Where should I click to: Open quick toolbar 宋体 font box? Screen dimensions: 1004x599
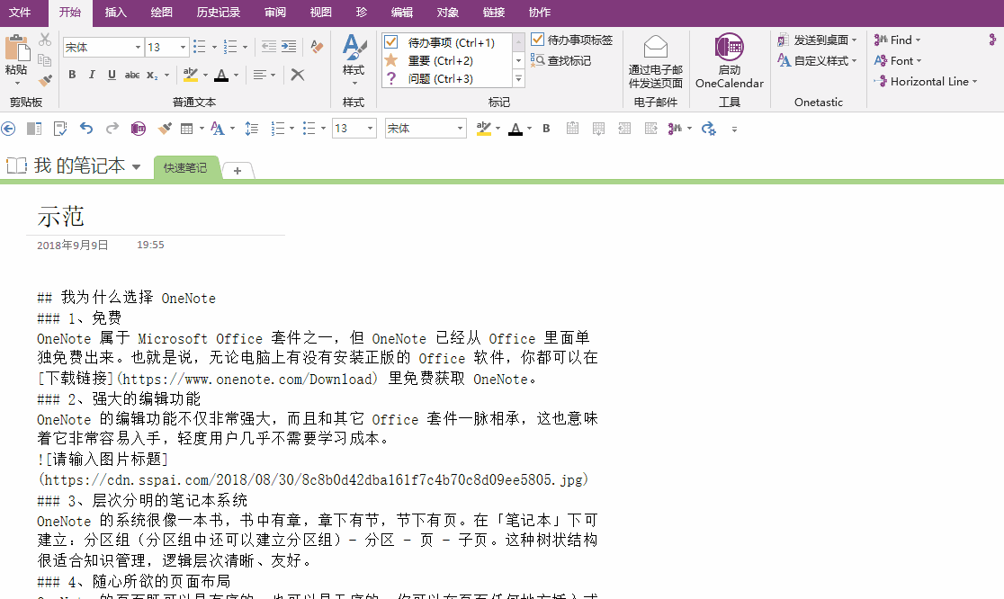pos(426,129)
